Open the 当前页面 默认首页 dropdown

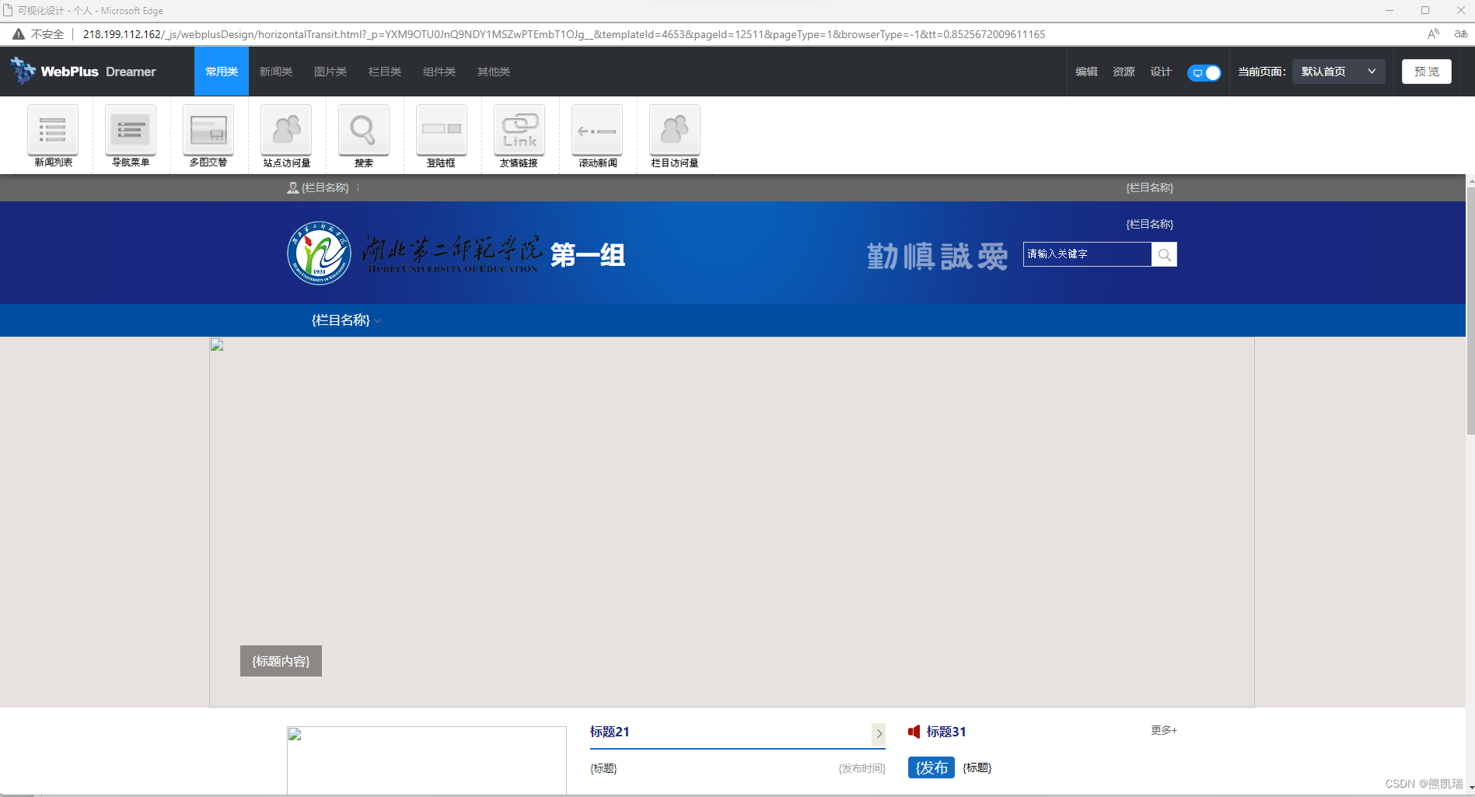tap(1337, 71)
